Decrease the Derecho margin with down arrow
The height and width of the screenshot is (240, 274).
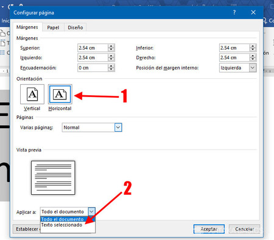[x=253, y=59]
